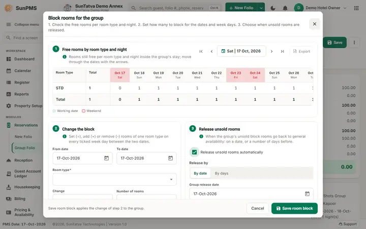Open the apps grid icon
The width and height of the screenshot is (366, 229).
click(356, 8)
